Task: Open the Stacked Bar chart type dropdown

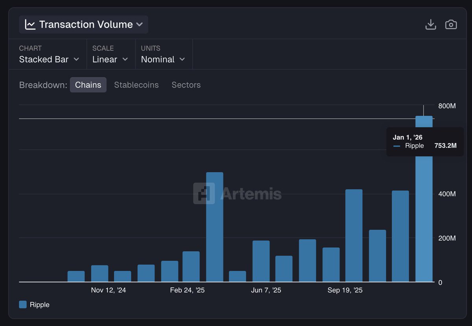Action: coord(49,59)
